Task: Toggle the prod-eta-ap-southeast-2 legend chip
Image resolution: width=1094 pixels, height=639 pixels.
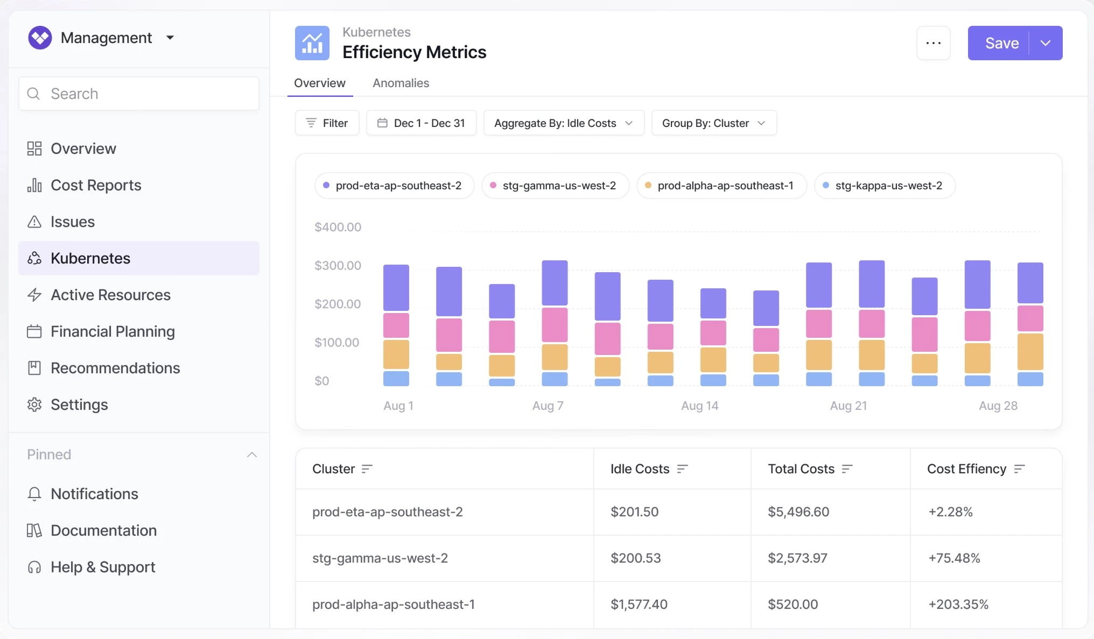Action: click(x=394, y=186)
